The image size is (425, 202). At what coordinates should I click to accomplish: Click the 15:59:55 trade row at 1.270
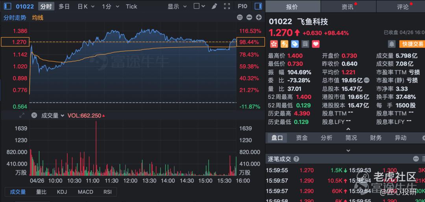(307, 170)
